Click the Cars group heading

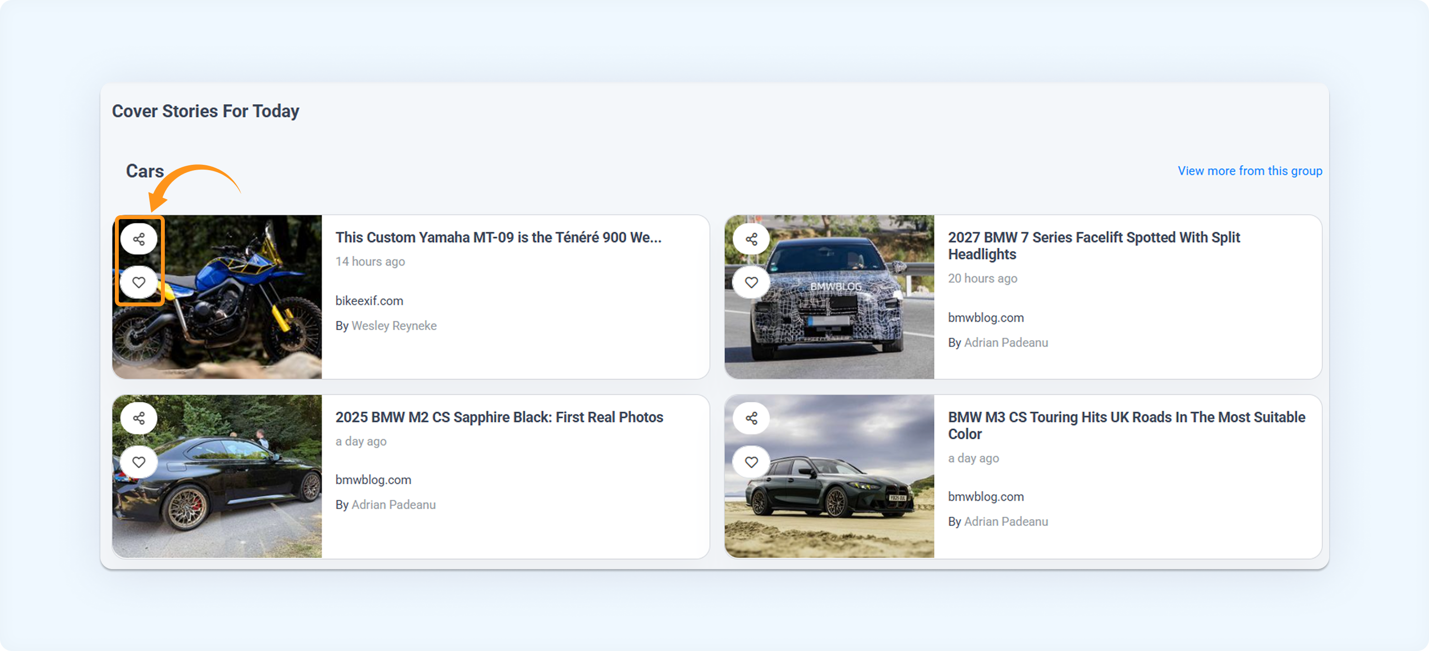[145, 171]
